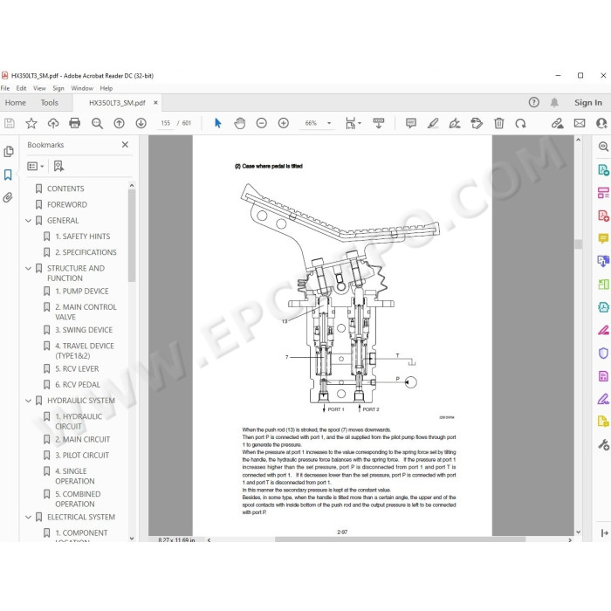Screen dimensions: 611x611
Task: Print the document
Action: 74,124
